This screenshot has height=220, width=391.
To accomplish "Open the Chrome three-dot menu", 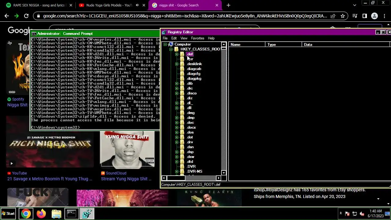I will click(384, 16).
